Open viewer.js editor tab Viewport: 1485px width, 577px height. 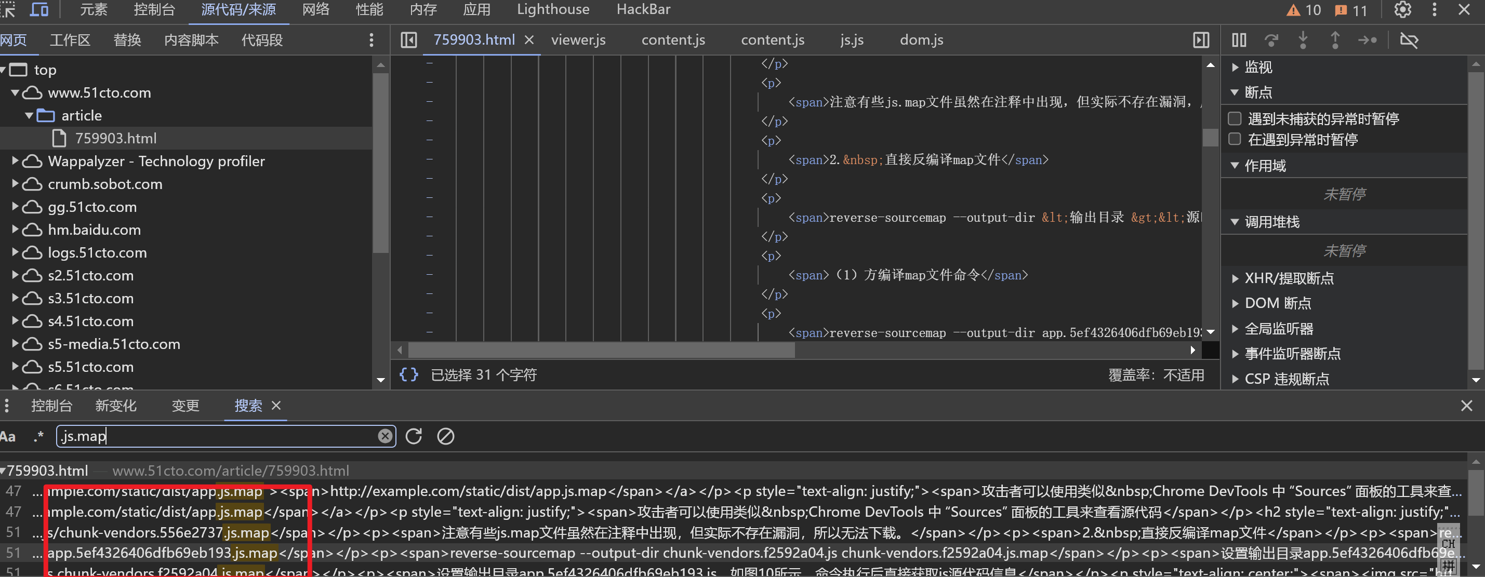pos(578,40)
